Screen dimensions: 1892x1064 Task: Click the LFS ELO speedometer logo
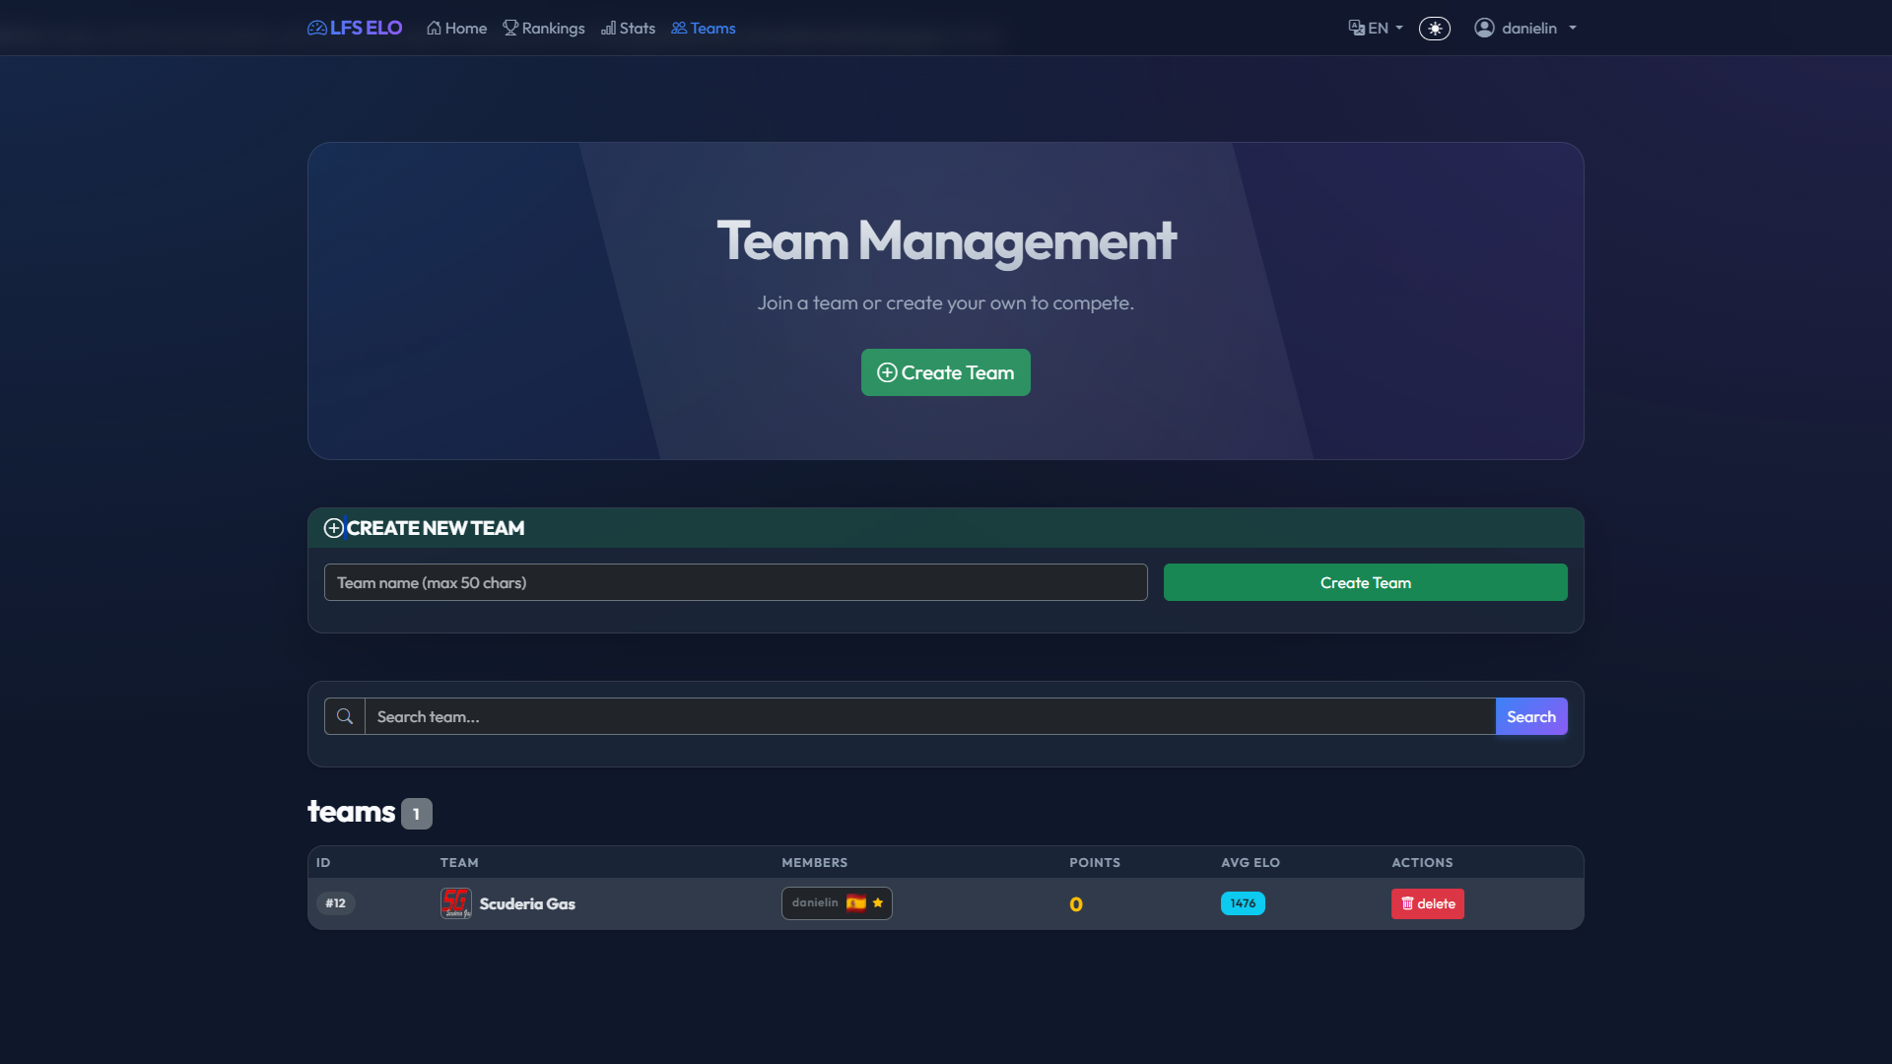[317, 28]
